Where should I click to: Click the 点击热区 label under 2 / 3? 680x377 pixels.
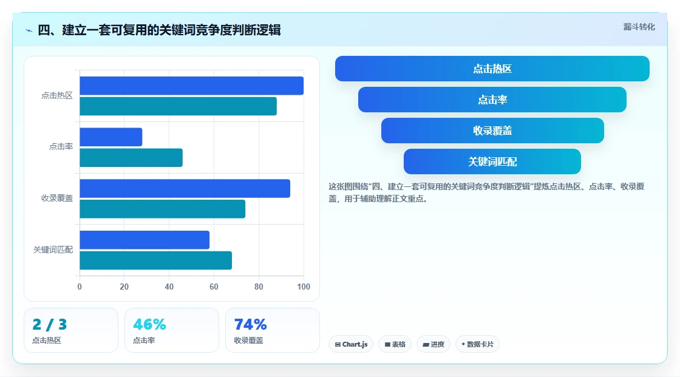(46, 341)
